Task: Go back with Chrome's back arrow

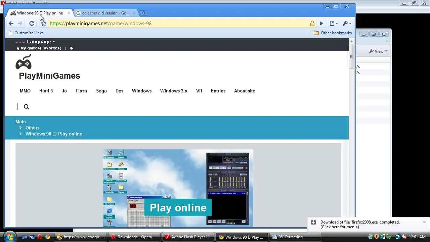Action: tap(11, 23)
